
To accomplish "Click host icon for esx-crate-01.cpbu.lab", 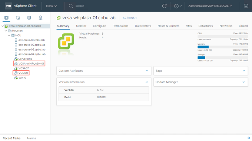I will pyautogui.click(x=16, y=40).
